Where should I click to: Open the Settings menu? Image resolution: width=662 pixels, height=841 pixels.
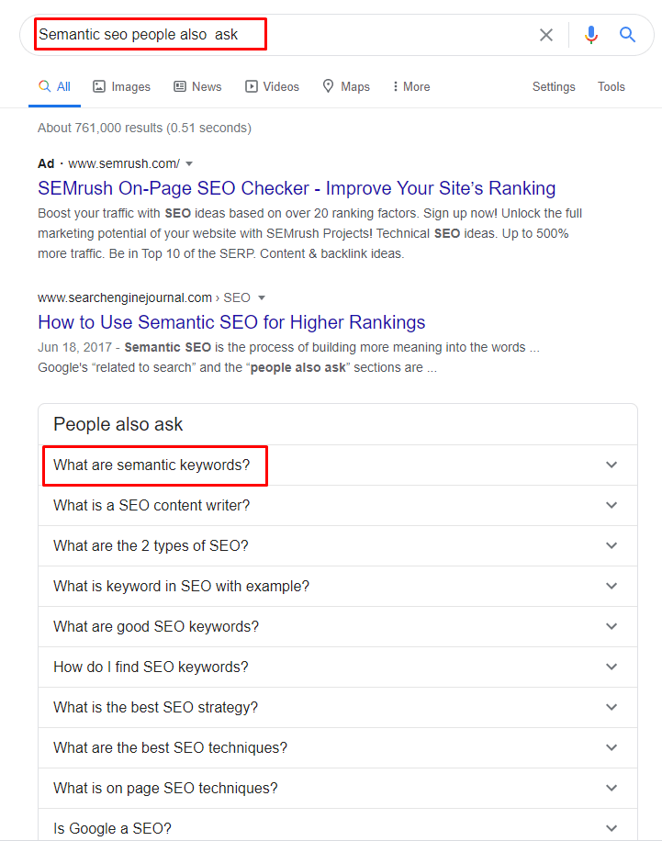point(554,85)
